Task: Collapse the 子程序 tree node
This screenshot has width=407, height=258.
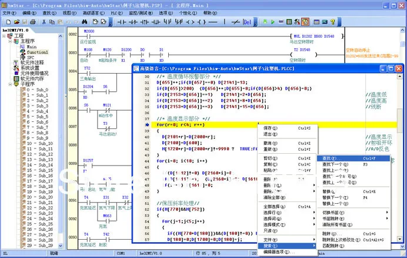Action: click(10, 84)
